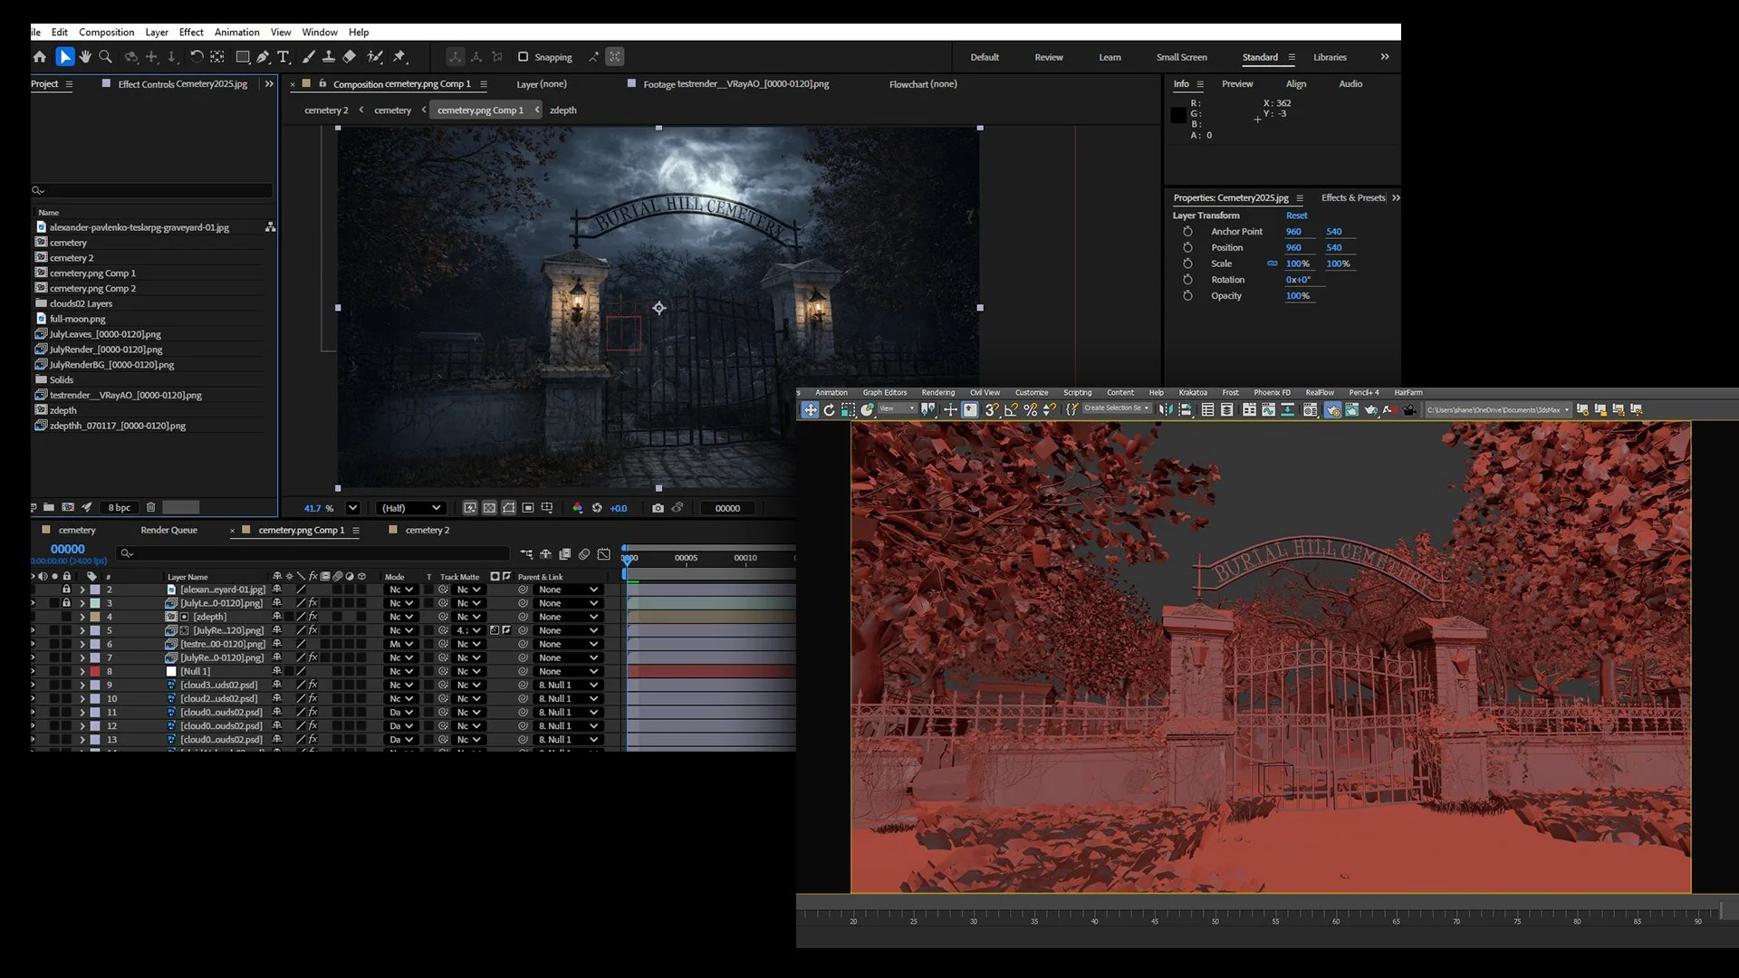Open the Composition menu
1739x978 pixels.
(106, 32)
